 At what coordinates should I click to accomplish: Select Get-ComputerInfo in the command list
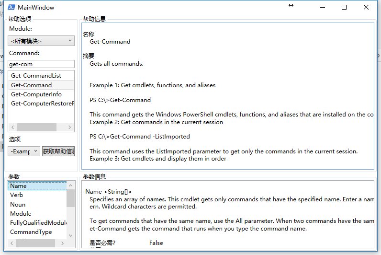click(x=41, y=94)
